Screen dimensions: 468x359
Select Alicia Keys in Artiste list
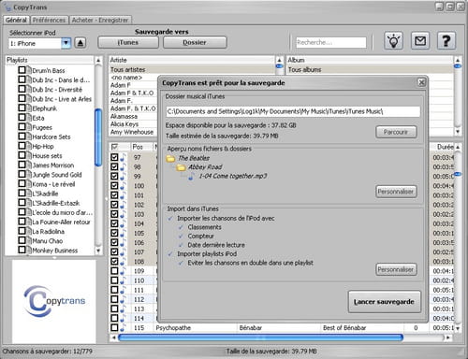(x=124, y=124)
